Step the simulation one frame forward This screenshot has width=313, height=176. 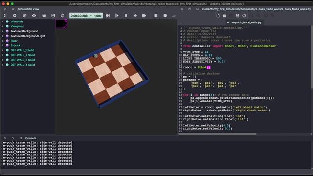[x=117, y=15]
